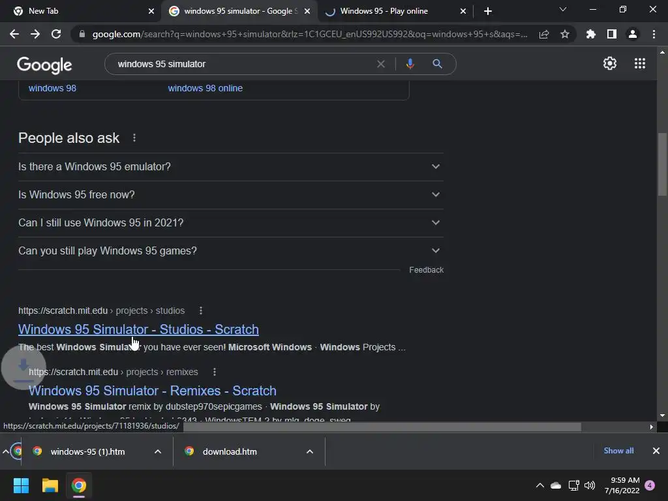The height and width of the screenshot is (501, 668).
Task: Click the scroll-right arrow on horizontal scrollbar
Action: 652,427
